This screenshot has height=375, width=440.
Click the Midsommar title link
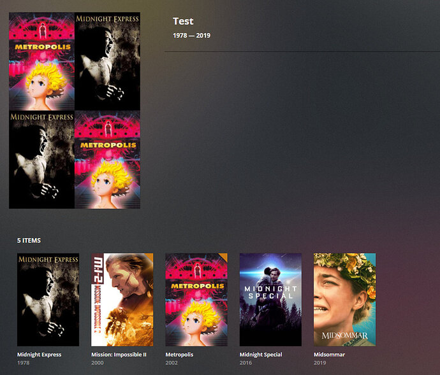(x=330, y=355)
